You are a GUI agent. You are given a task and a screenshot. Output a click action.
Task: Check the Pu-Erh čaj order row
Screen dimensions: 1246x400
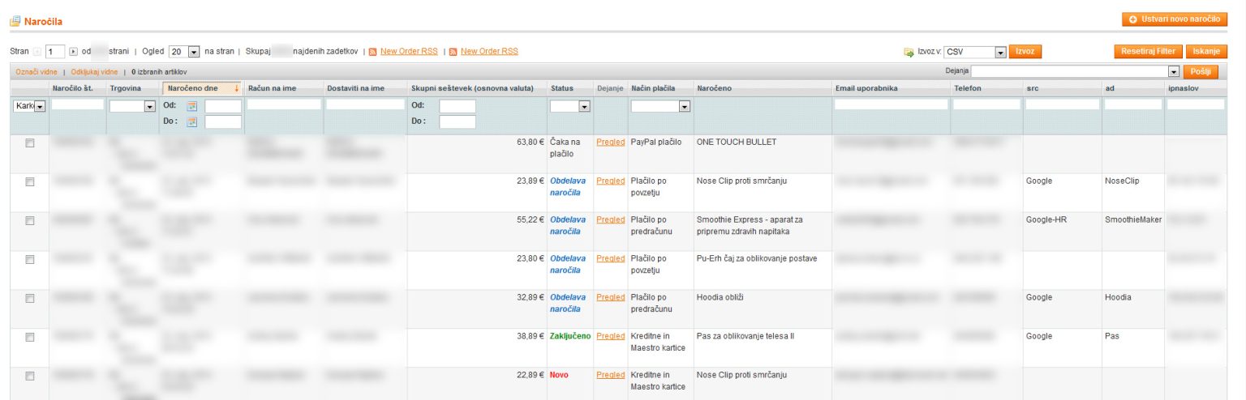coord(30,259)
